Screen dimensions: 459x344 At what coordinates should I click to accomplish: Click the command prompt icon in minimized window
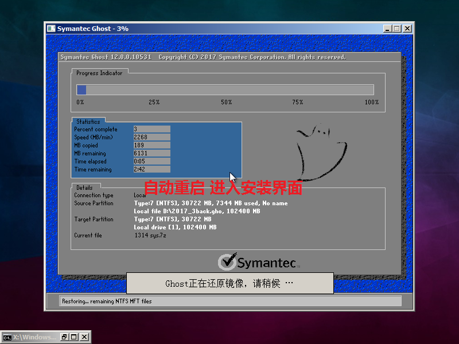(x=7, y=337)
